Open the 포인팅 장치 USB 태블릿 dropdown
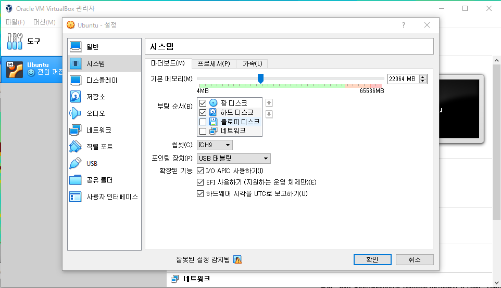 coord(233,158)
